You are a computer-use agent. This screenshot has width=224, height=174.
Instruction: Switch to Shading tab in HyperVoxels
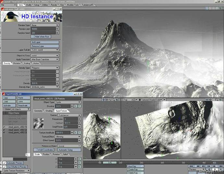tap(49, 111)
